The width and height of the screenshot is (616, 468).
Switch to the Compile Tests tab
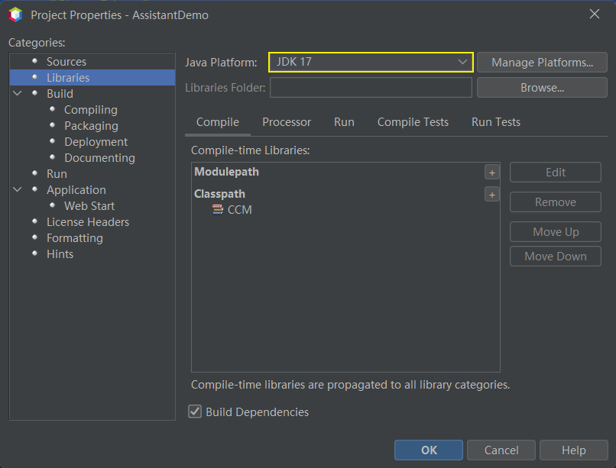point(413,122)
